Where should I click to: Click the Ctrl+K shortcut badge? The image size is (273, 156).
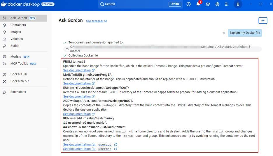[x=175, y=4]
